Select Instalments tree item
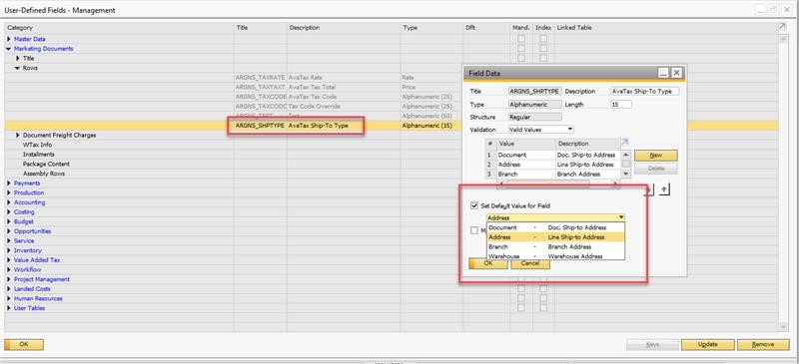Screen dimensions: 799x364 pyautogui.click(x=39, y=155)
